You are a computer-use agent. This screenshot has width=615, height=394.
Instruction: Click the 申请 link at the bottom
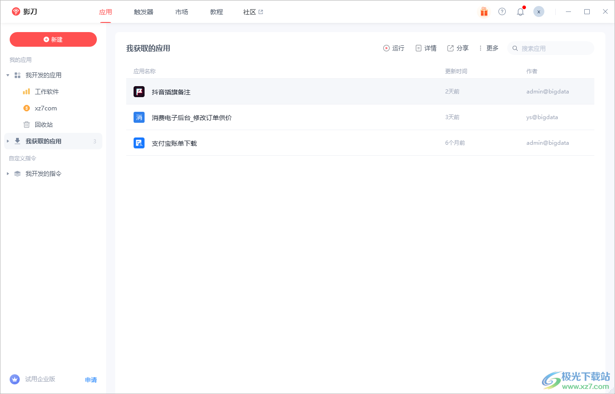tap(90, 379)
